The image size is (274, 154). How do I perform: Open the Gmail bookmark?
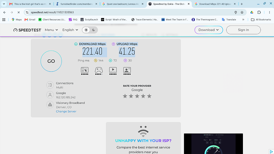tap(30, 19)
